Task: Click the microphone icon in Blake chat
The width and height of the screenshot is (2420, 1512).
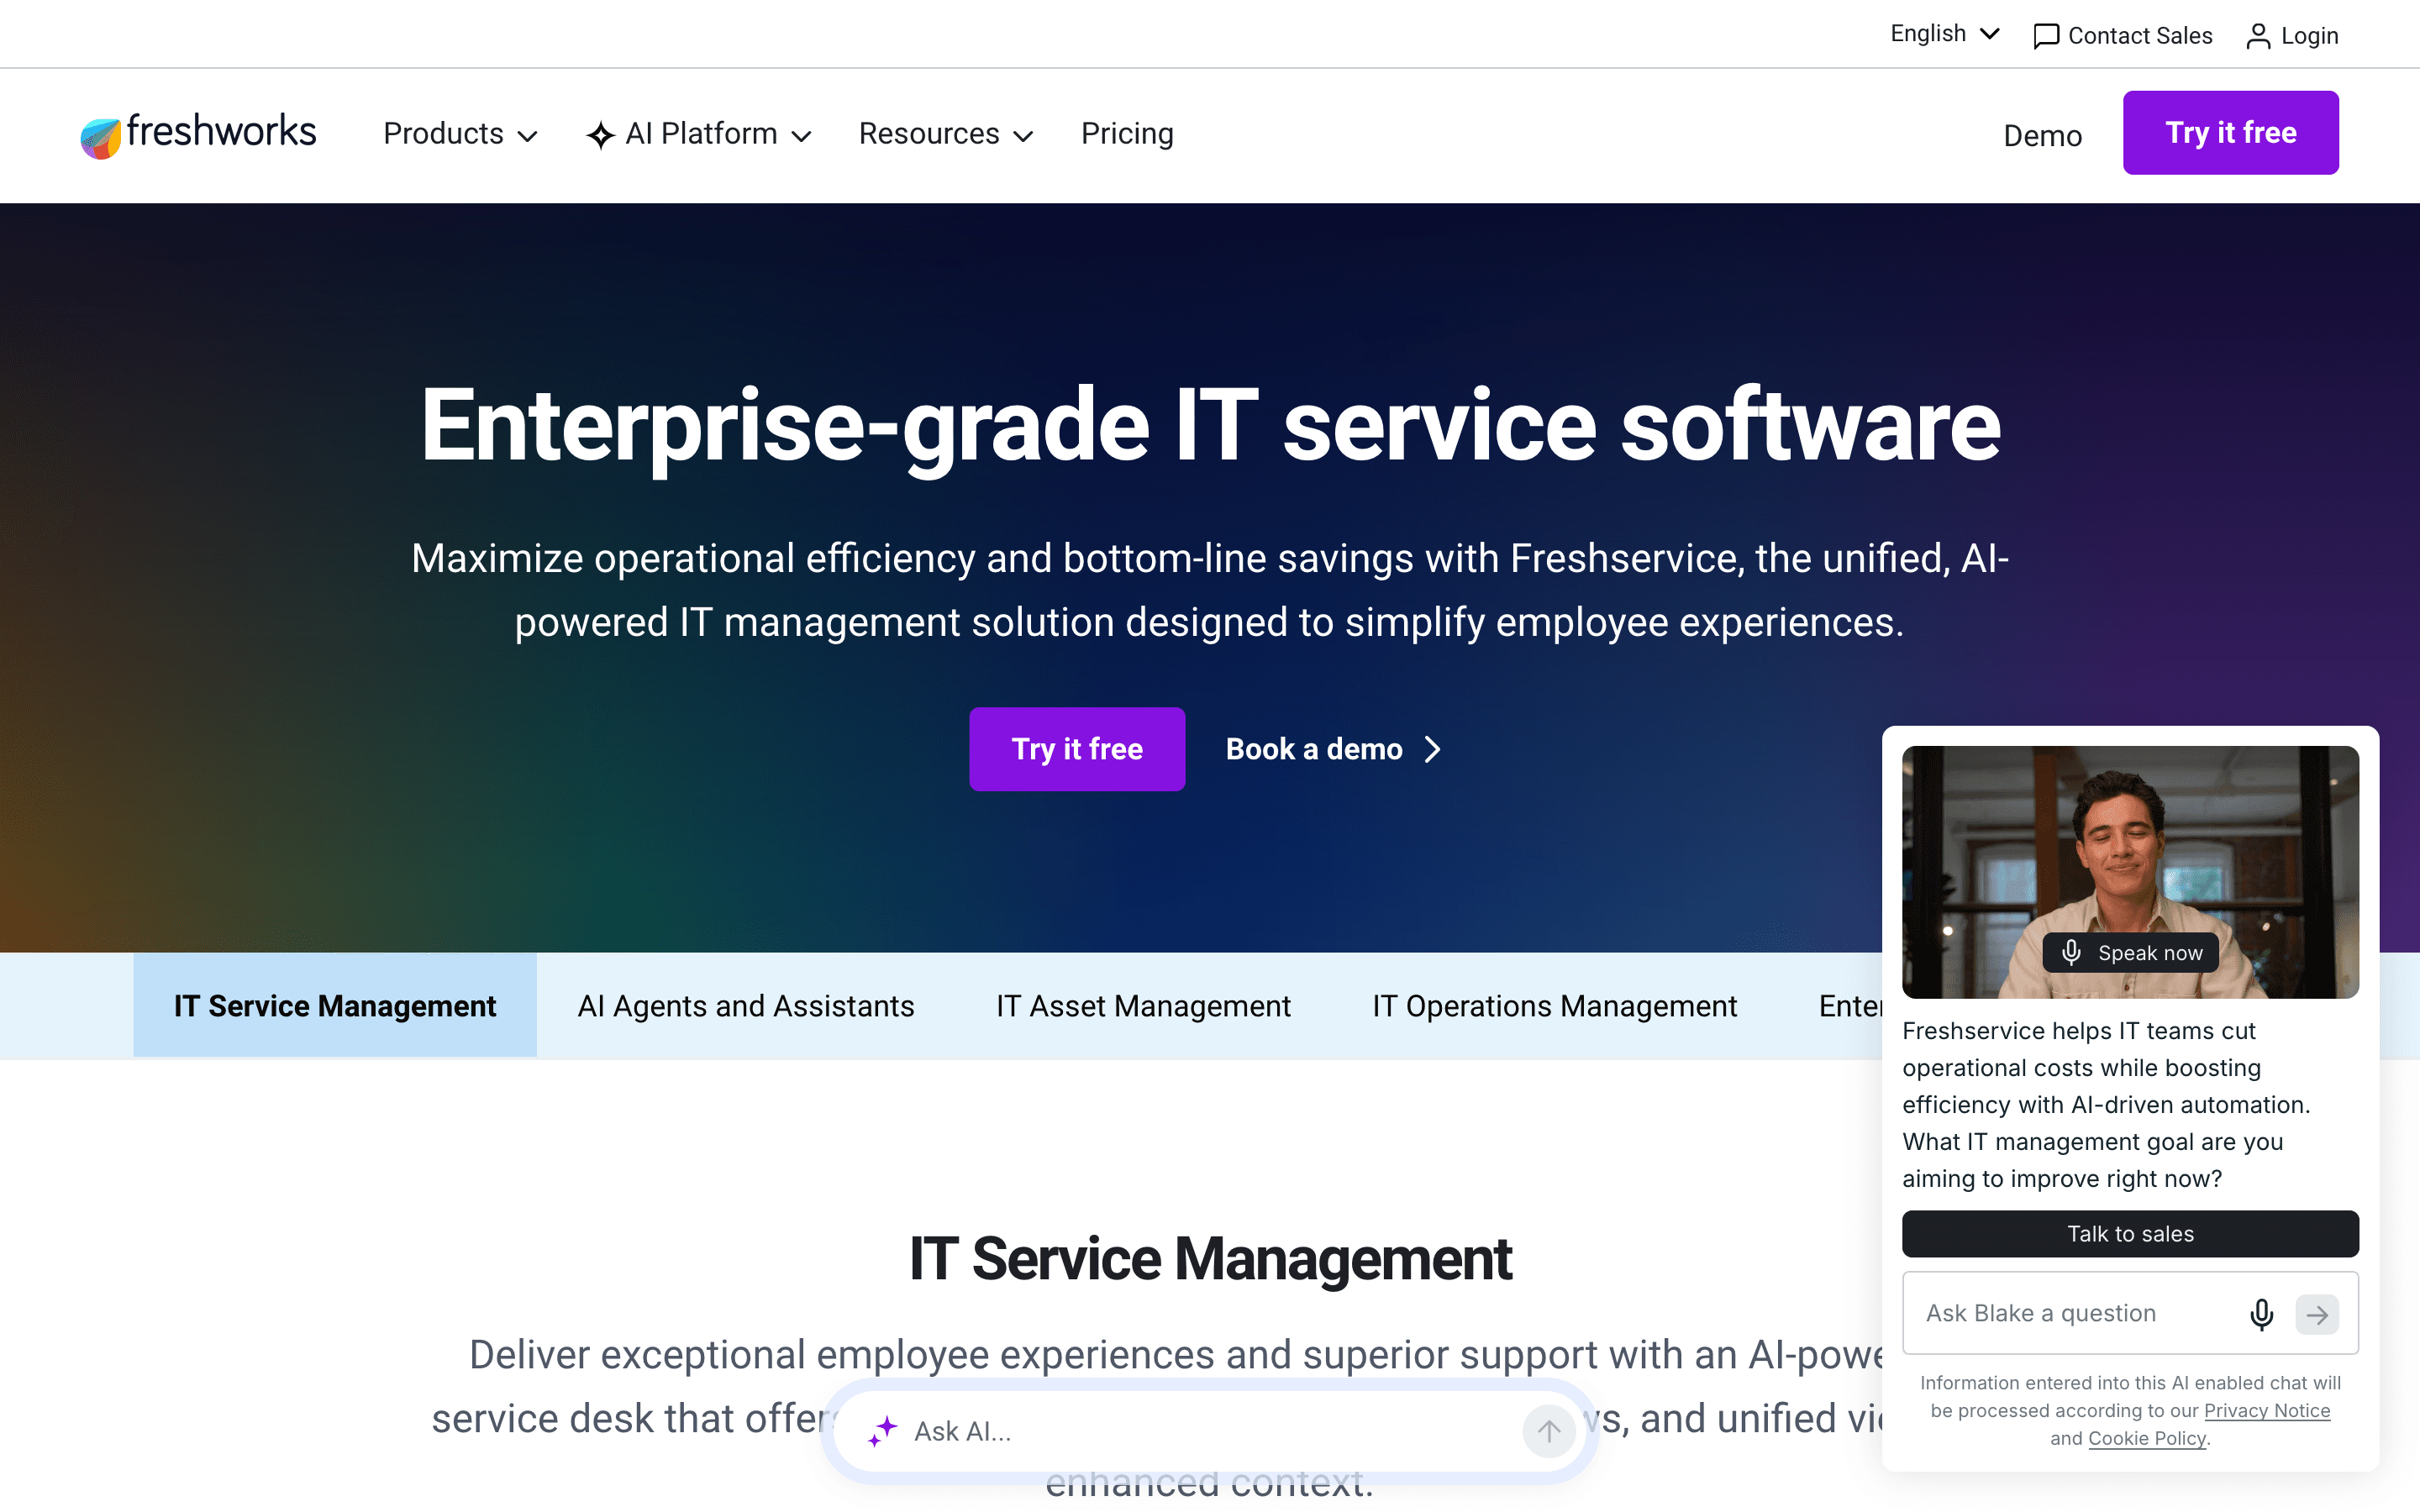Action: coord(2261,1314)
